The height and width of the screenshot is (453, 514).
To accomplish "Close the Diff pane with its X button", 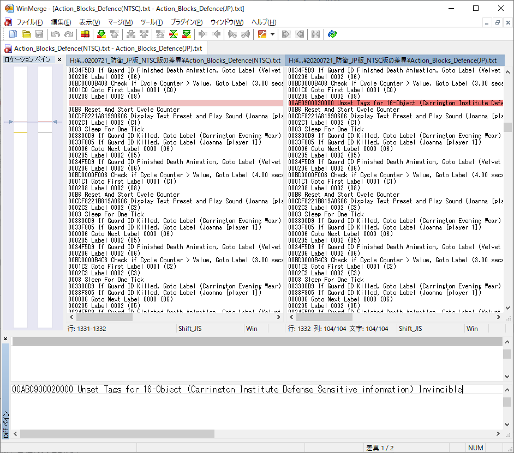I will (x=5, y=339).
